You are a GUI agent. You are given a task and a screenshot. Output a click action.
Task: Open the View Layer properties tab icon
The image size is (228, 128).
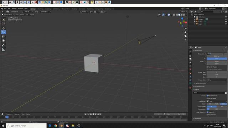(x=190, y=63)
